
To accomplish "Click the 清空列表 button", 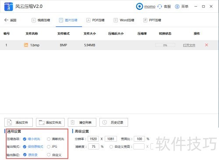I will coord(82,122).
